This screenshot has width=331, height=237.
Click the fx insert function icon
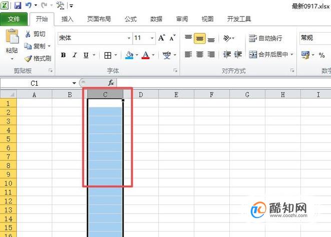tap(111, 83)
